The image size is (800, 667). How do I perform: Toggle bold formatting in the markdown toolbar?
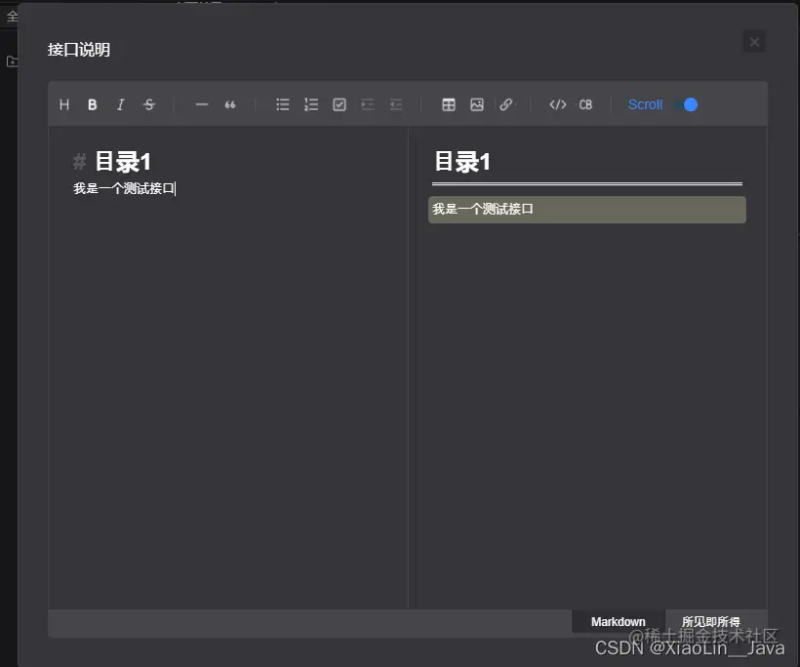pyautogui.click(x=93, y=104)
